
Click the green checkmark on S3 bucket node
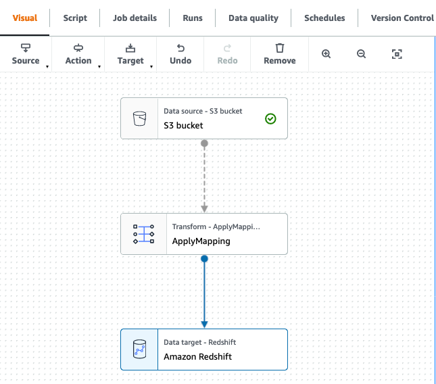tap(270, 119)
